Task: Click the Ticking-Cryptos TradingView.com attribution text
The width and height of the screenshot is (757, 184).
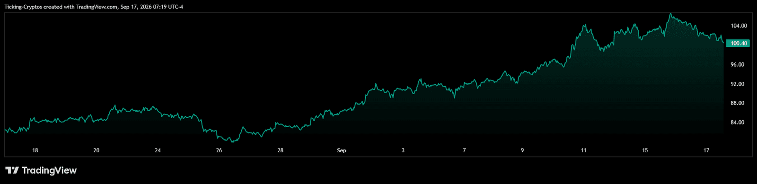Action: coord(94,7)
